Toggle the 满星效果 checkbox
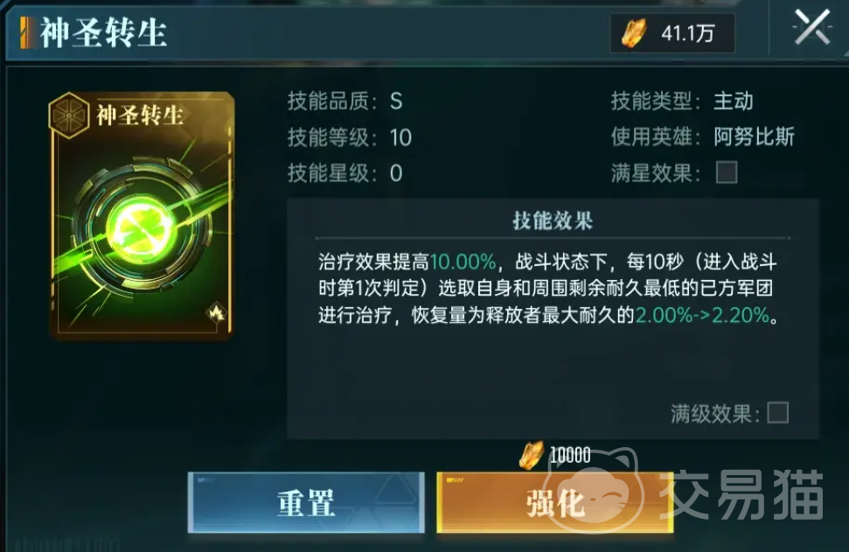 pos(727,173)
